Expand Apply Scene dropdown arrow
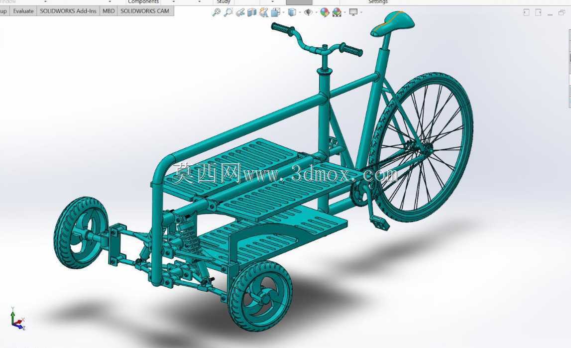The image size is (571, 348). point(345,13)
